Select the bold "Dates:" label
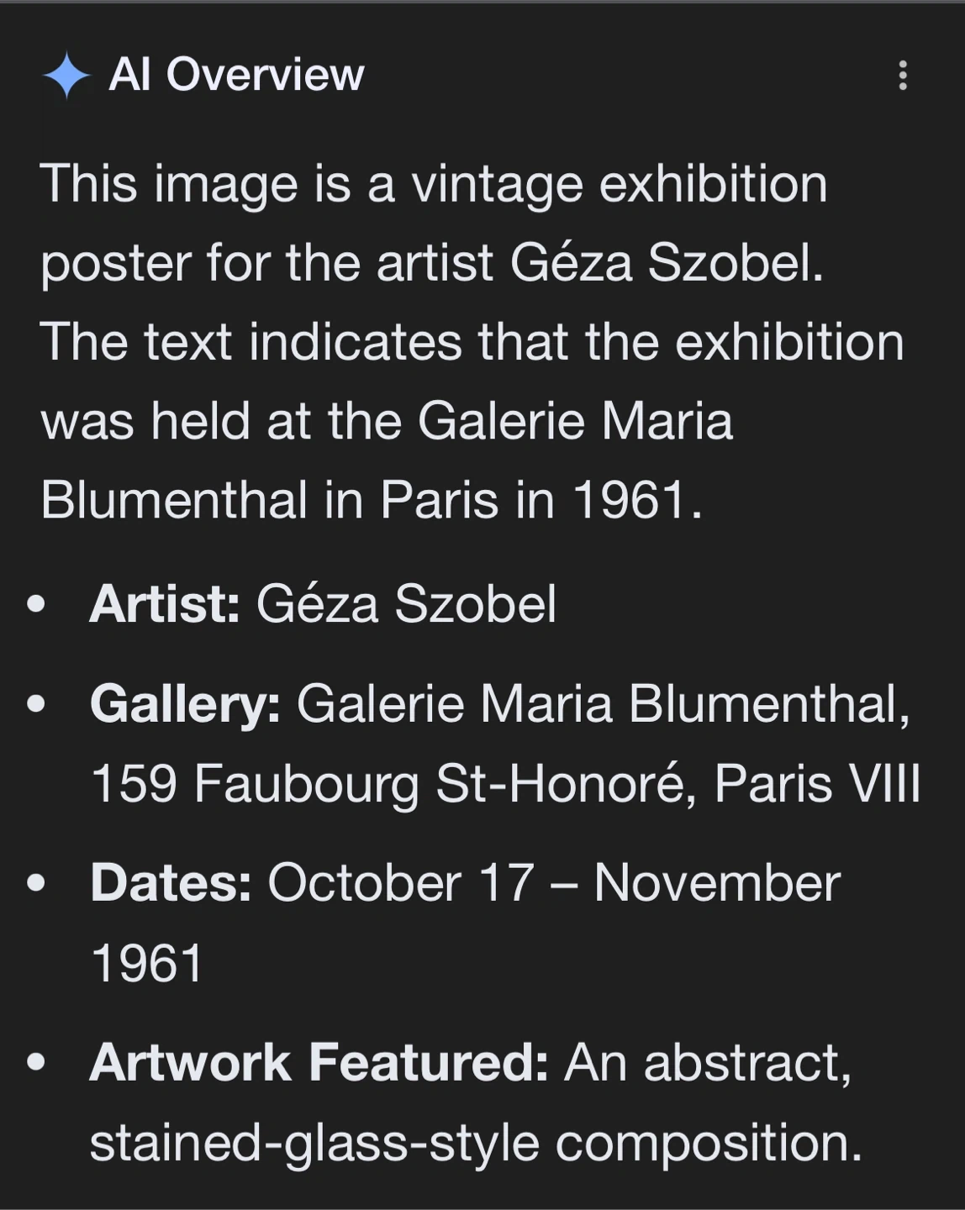Viewport: 965px width, 1210px height. (171, 883)
